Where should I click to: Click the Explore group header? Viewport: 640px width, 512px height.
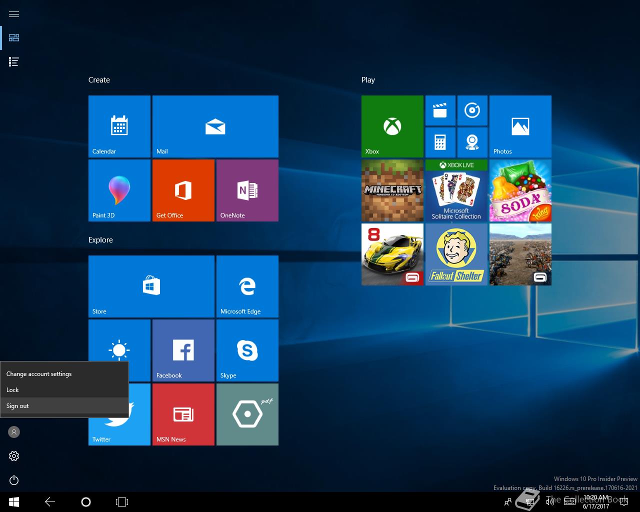click(100, 240)
